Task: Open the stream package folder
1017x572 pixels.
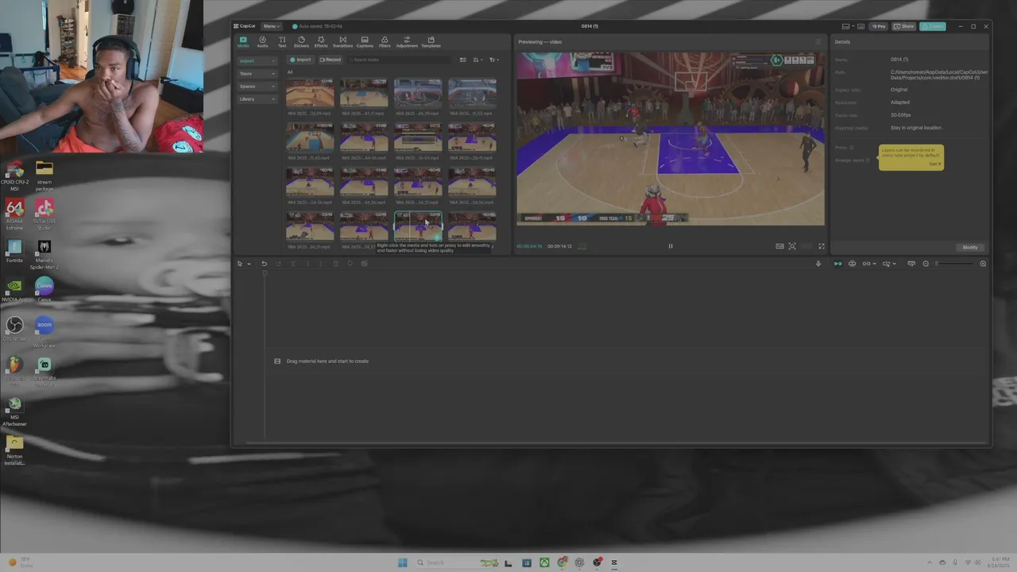Action: [x=44, y=176]
